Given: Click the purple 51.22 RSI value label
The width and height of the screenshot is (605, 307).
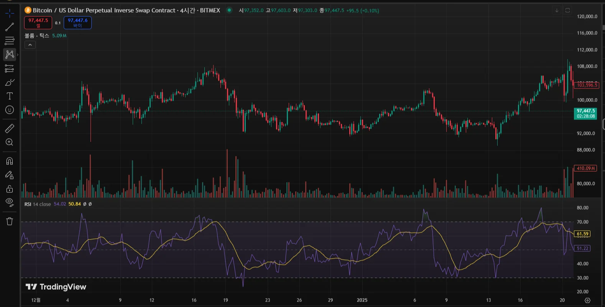Looking at the screenshot, I should point(582,248).
